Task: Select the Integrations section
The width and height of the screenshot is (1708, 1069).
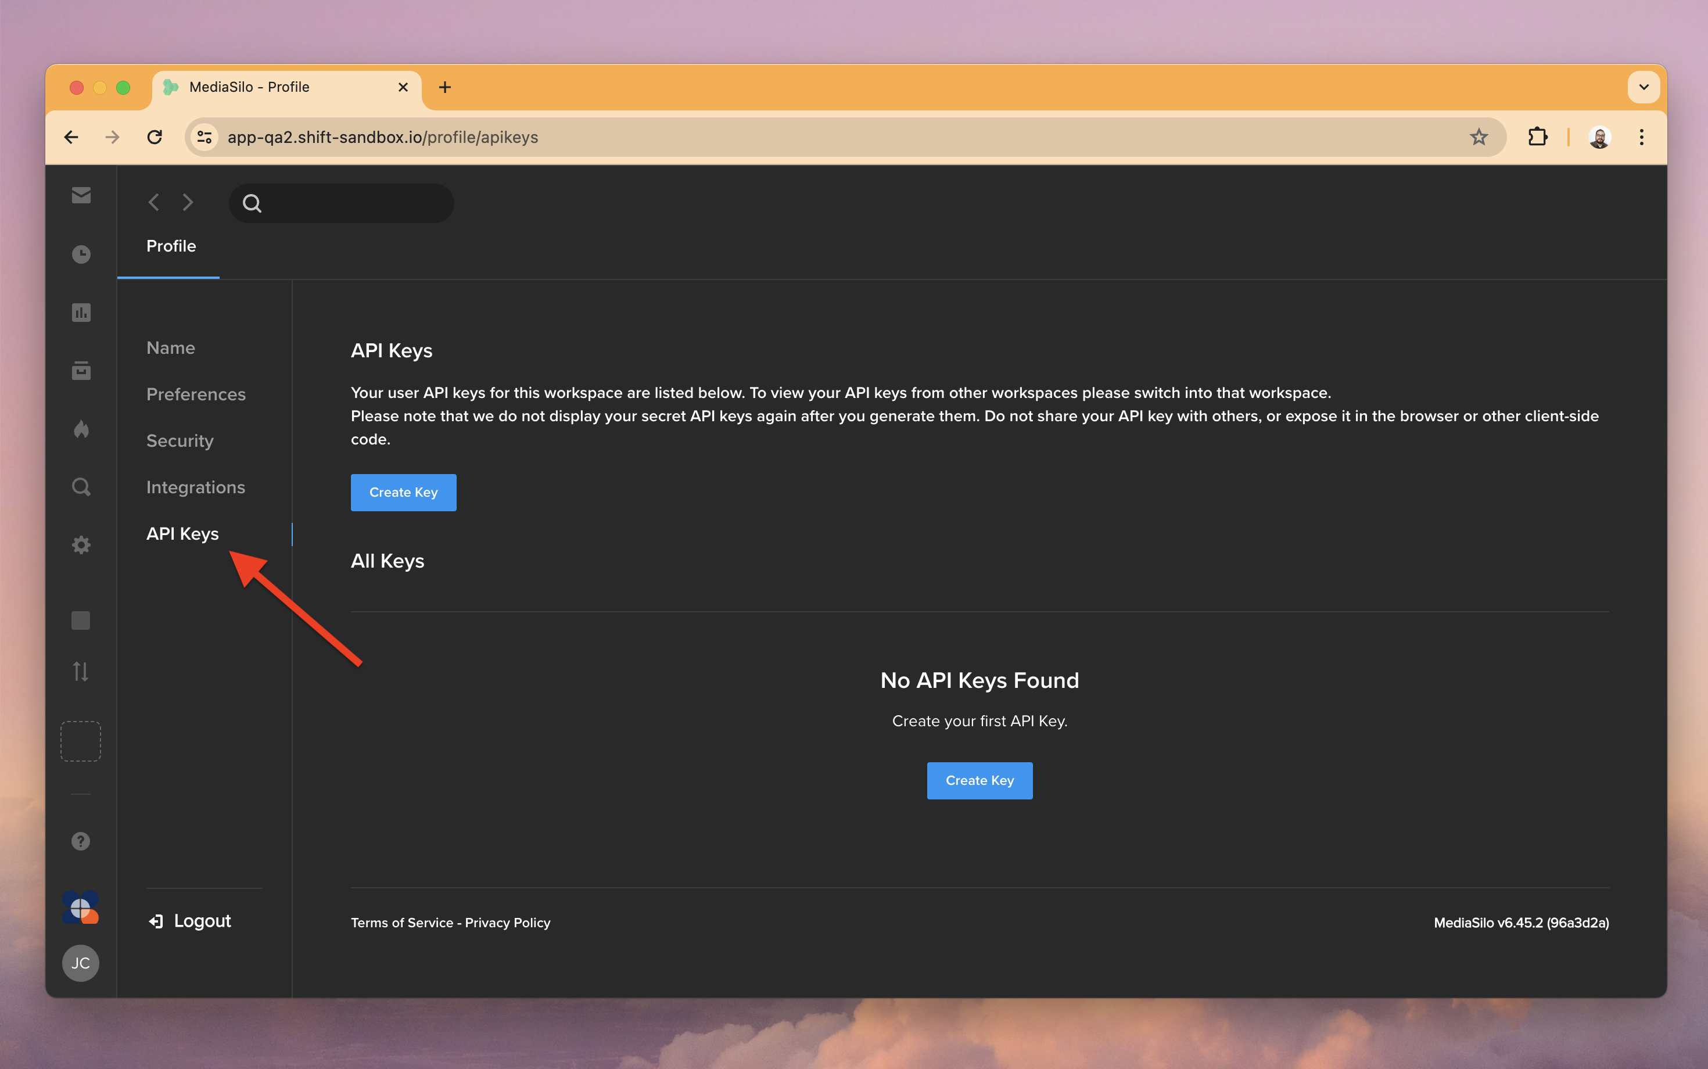Action: click(x=196, y=487)
